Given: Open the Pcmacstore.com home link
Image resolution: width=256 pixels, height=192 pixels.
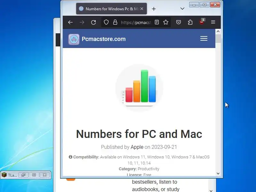Looking at the screenshot, I should [x=104, y=39].
